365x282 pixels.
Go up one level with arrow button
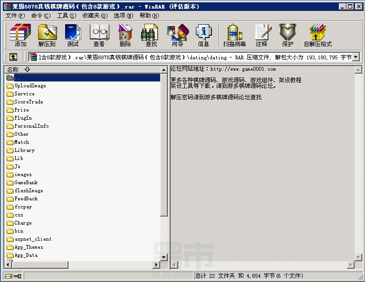(x=13, y=57)
